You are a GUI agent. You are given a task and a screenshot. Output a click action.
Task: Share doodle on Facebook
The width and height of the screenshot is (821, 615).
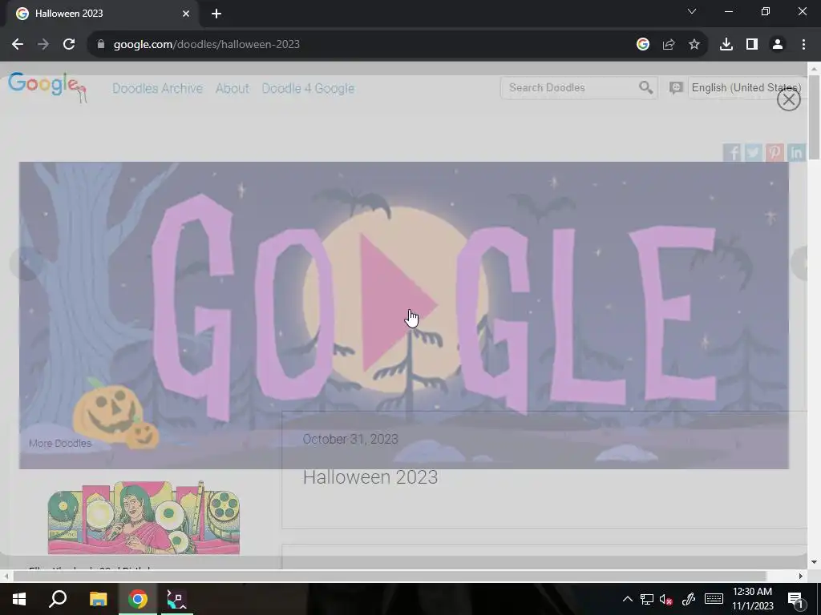(x=732, y=153)
